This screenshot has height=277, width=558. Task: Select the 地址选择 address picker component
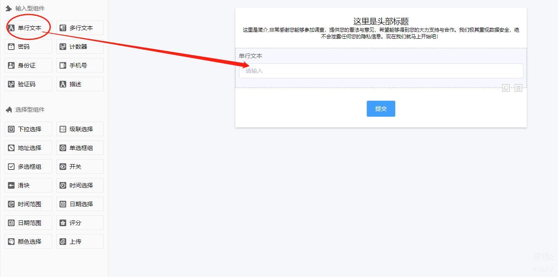click(28, 148)
